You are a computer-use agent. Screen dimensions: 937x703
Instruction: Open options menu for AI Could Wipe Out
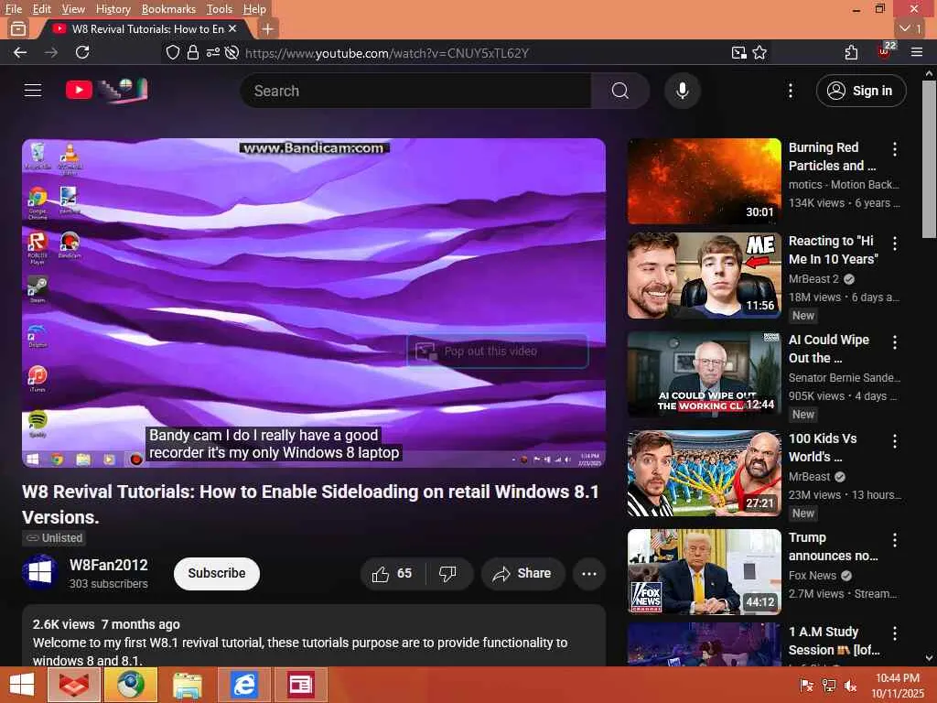click(x=895, y=342)
